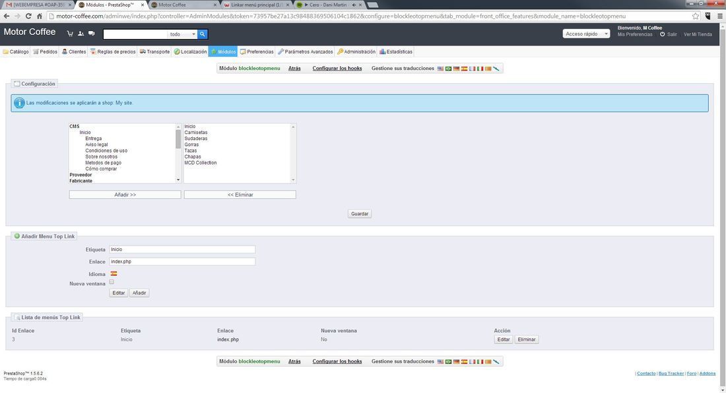
Task: Click the Enlace input field
Action: 182,262
